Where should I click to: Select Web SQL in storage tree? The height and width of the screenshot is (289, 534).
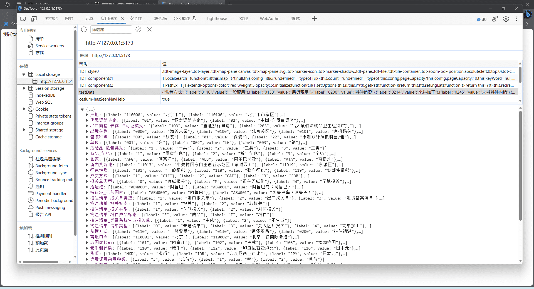pyautogui.click(x=44, y=102)
